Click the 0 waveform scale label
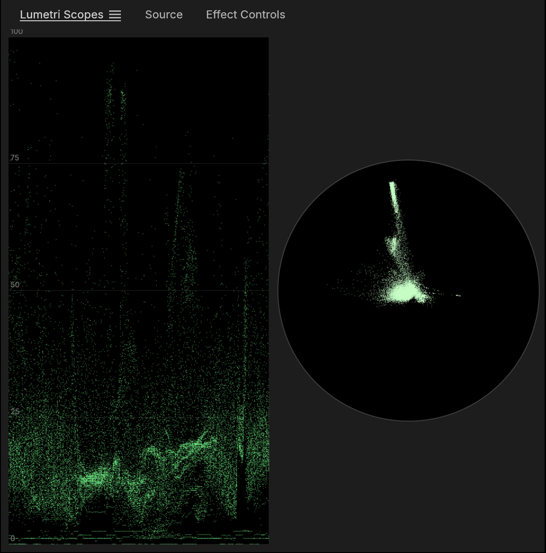Image resolution: width=546 pixels, height=553 pixels. click(x=13, y=538)
